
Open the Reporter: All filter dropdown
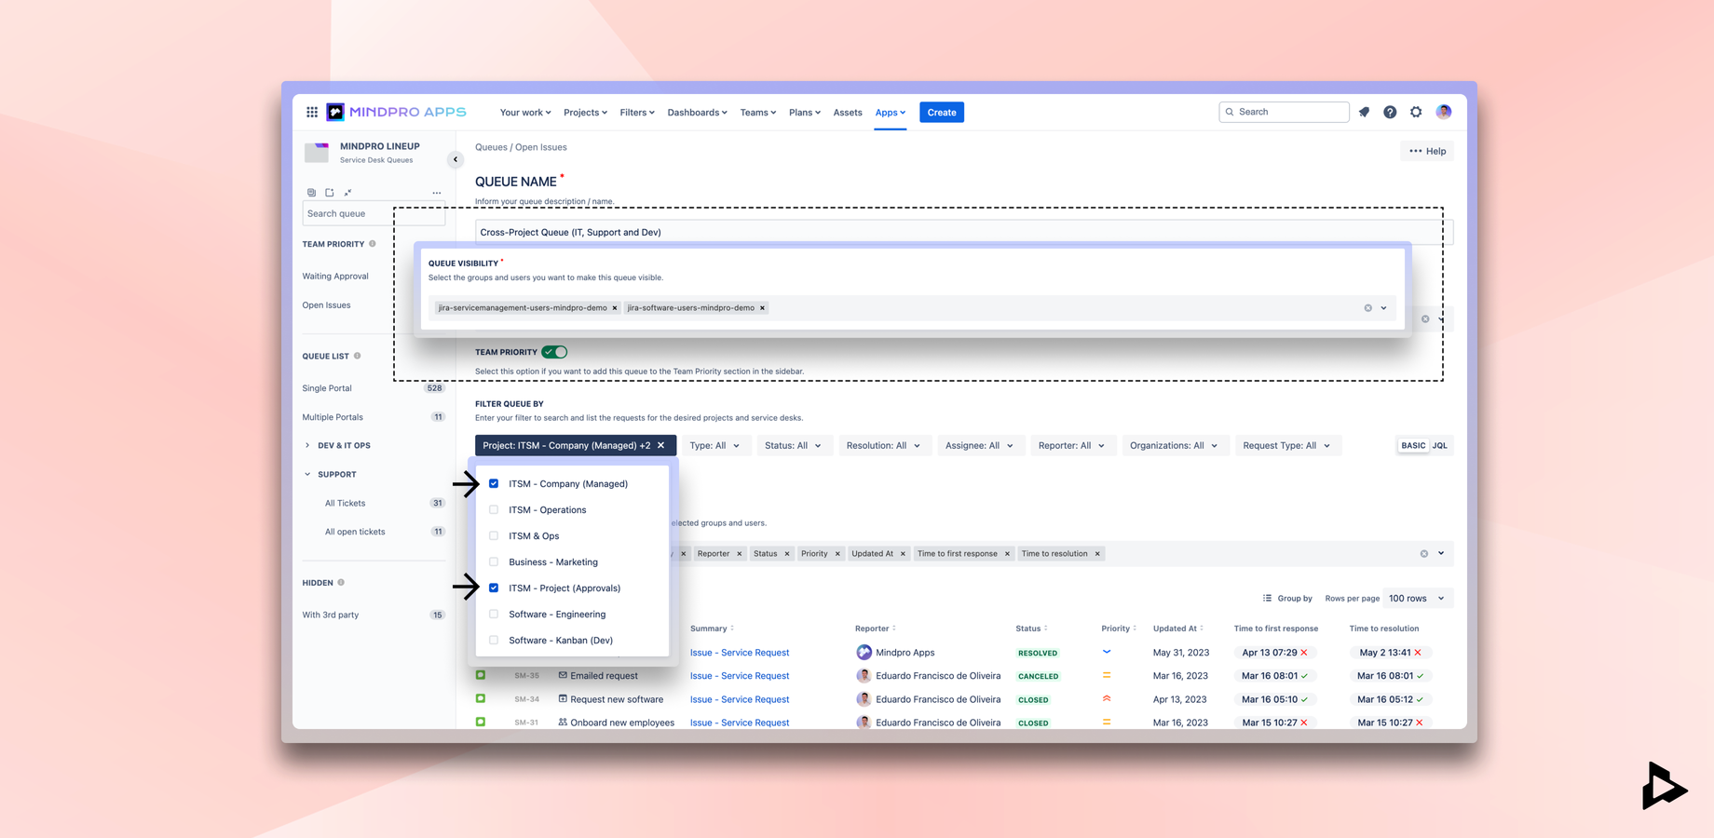[1071, 445]
